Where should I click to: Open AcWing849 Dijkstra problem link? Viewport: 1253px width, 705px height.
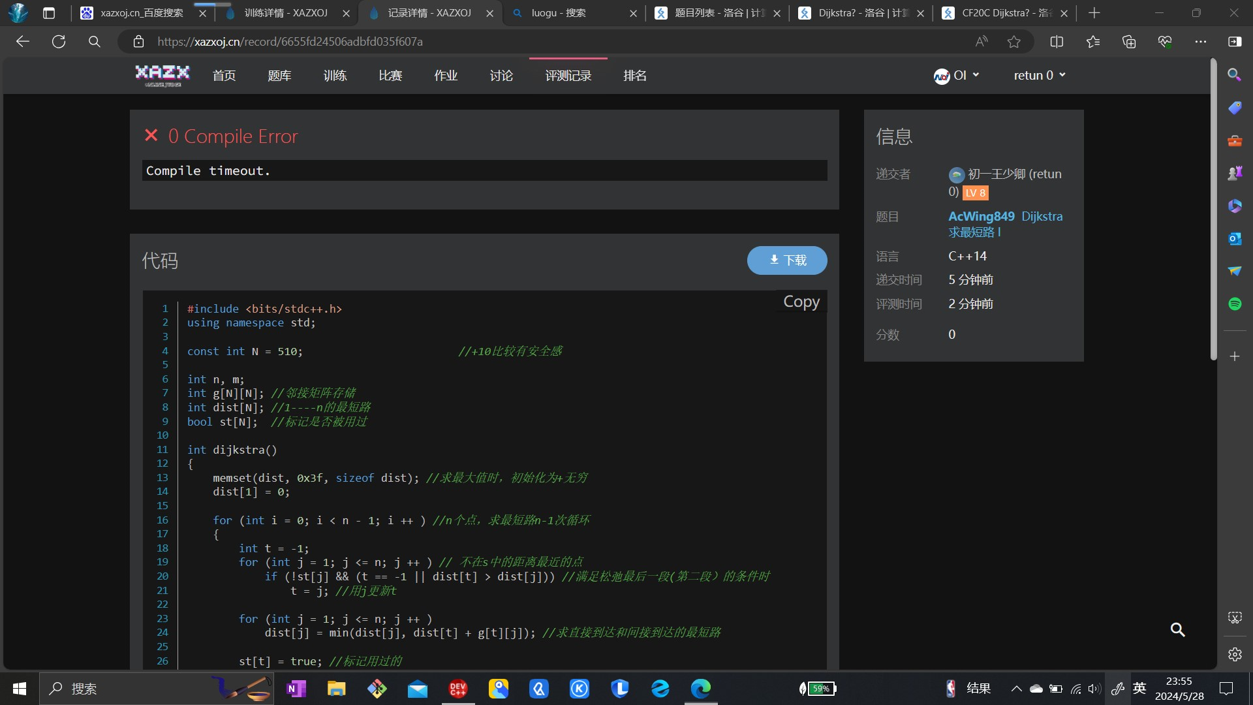pyautogui.click(x=1005, y=224)
